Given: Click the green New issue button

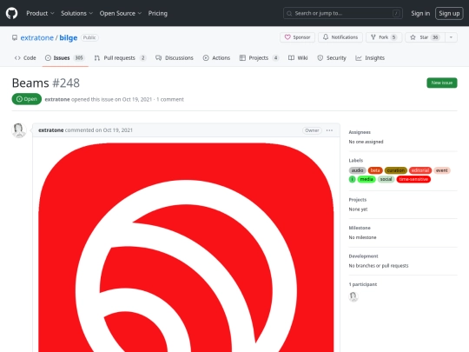Looking at the screenshot, I should (x=442, y=83).
